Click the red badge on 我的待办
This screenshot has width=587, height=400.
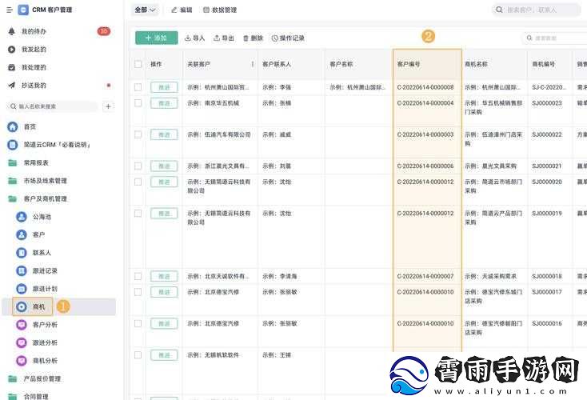104,31
